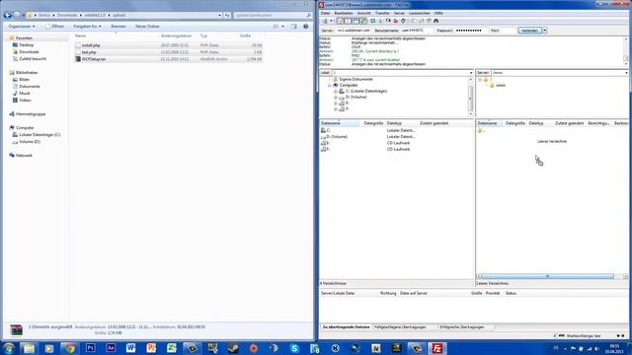
Task: Open FileZilla Ansicht menu
Action: click(364, 13)
